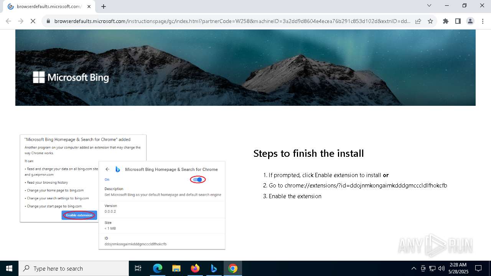Click the "Steps to finish the install" heading

click(308, 153)
